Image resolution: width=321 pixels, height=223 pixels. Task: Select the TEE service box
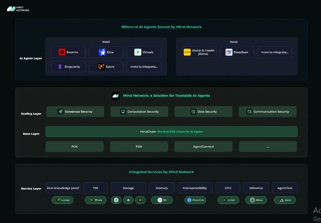click(x=95, y=188)
